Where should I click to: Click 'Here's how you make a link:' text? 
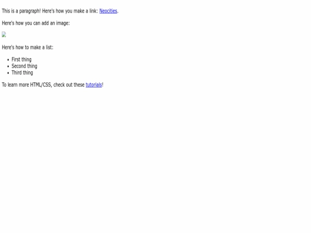(x=70, y=11)
